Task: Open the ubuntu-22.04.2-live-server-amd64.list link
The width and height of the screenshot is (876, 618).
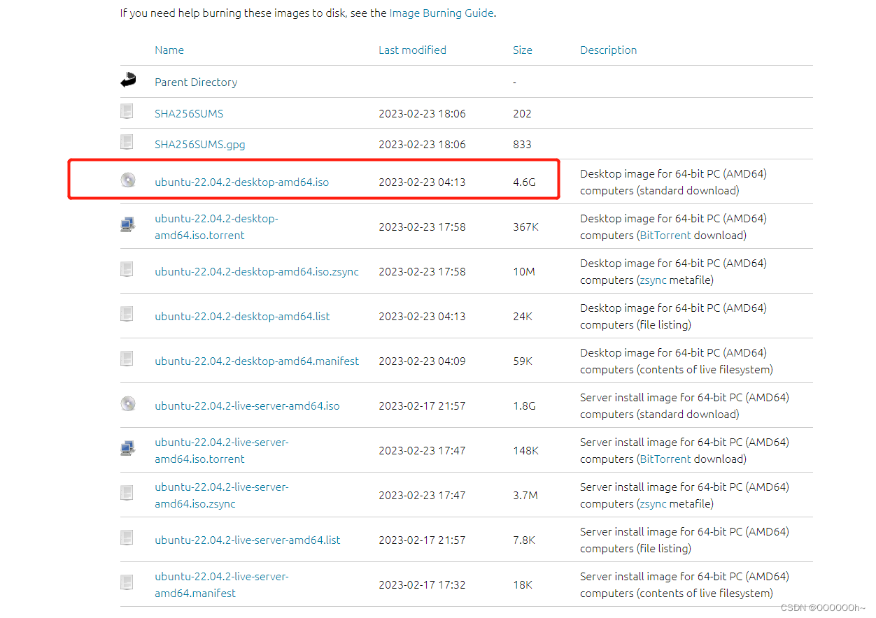Action: pos(248,540)
